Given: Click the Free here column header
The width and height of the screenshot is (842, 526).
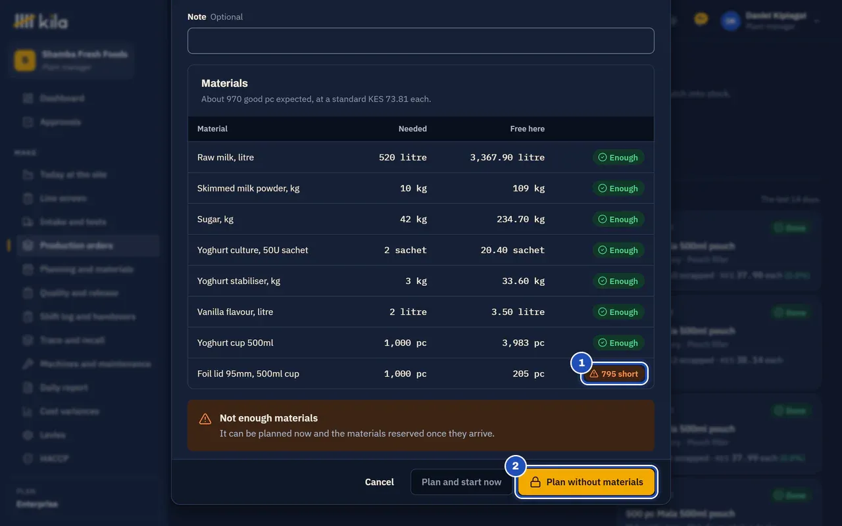Looking at the screenshot, I should pyautogui.click(x=528, y=129).
